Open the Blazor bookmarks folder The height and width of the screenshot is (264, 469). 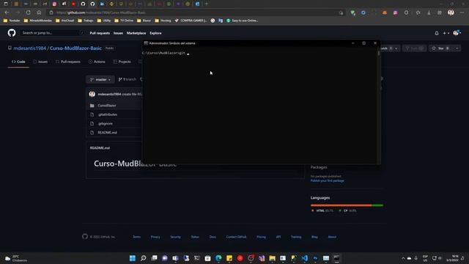144,21
